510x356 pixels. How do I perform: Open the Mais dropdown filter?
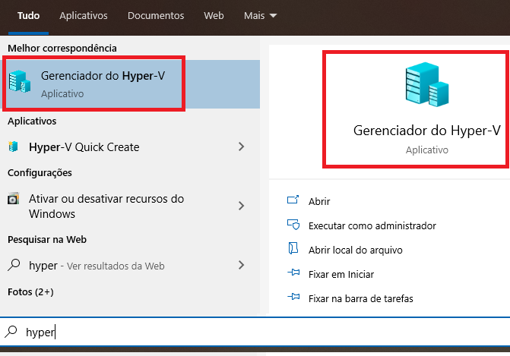click(x=260, y=15)
